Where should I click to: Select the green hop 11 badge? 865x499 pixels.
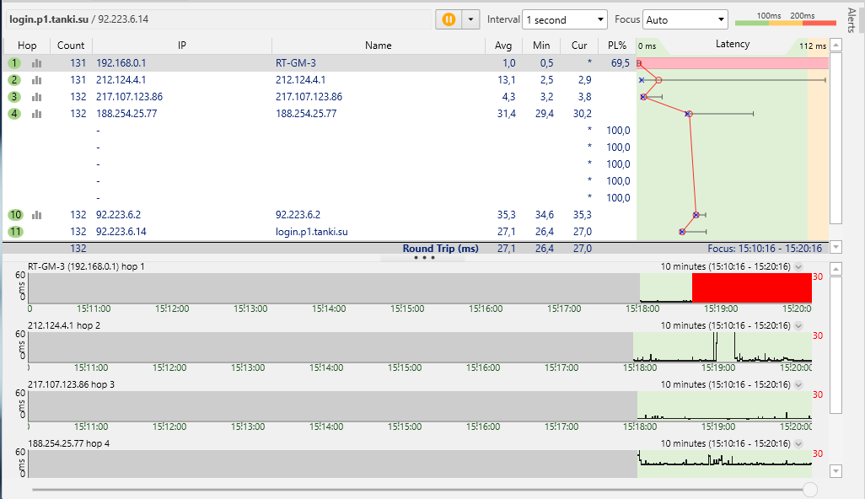point(14,232)
